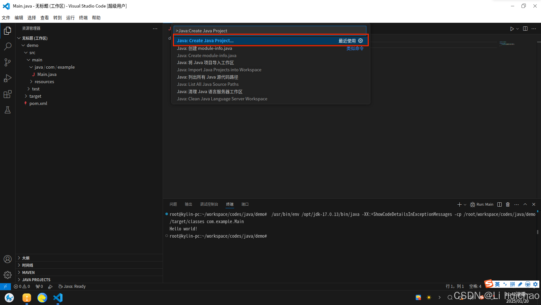This screenshot has width=541, height=305.
Task: Open editor more actions ellipsis
Action: point(534,29)
